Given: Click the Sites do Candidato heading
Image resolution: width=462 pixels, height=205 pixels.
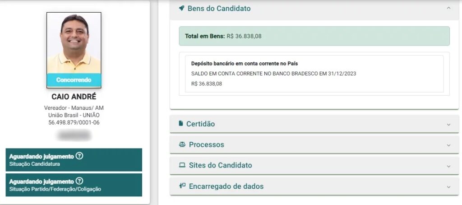Looking at the screenshot, I should [x=220, y=165].
